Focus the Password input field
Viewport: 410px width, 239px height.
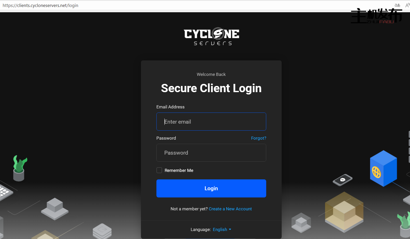click(211, 153)
